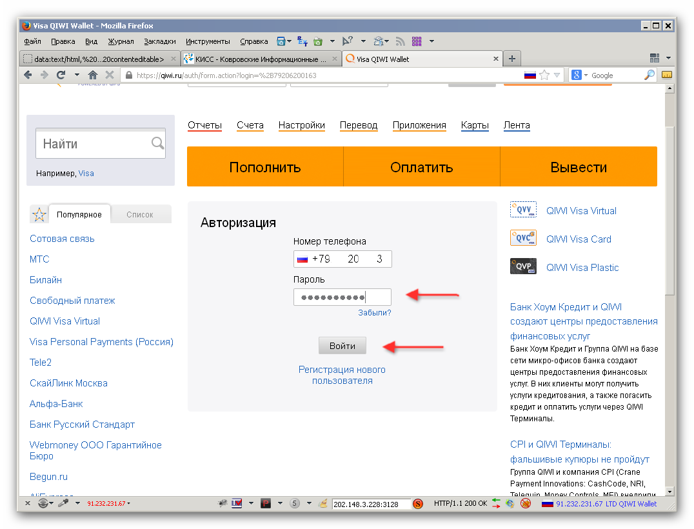Viewport: 694px width, 529px height.
Task: Click the QVP card icon
Action: click(x=523, y=266)
